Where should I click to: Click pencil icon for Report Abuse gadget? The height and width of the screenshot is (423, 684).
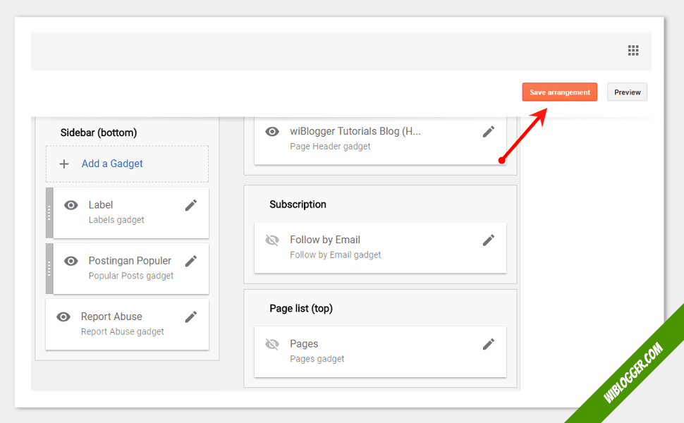click(x=191, y=317)
